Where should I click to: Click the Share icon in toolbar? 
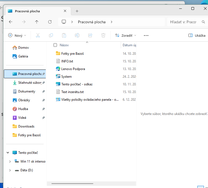(90, 35)
